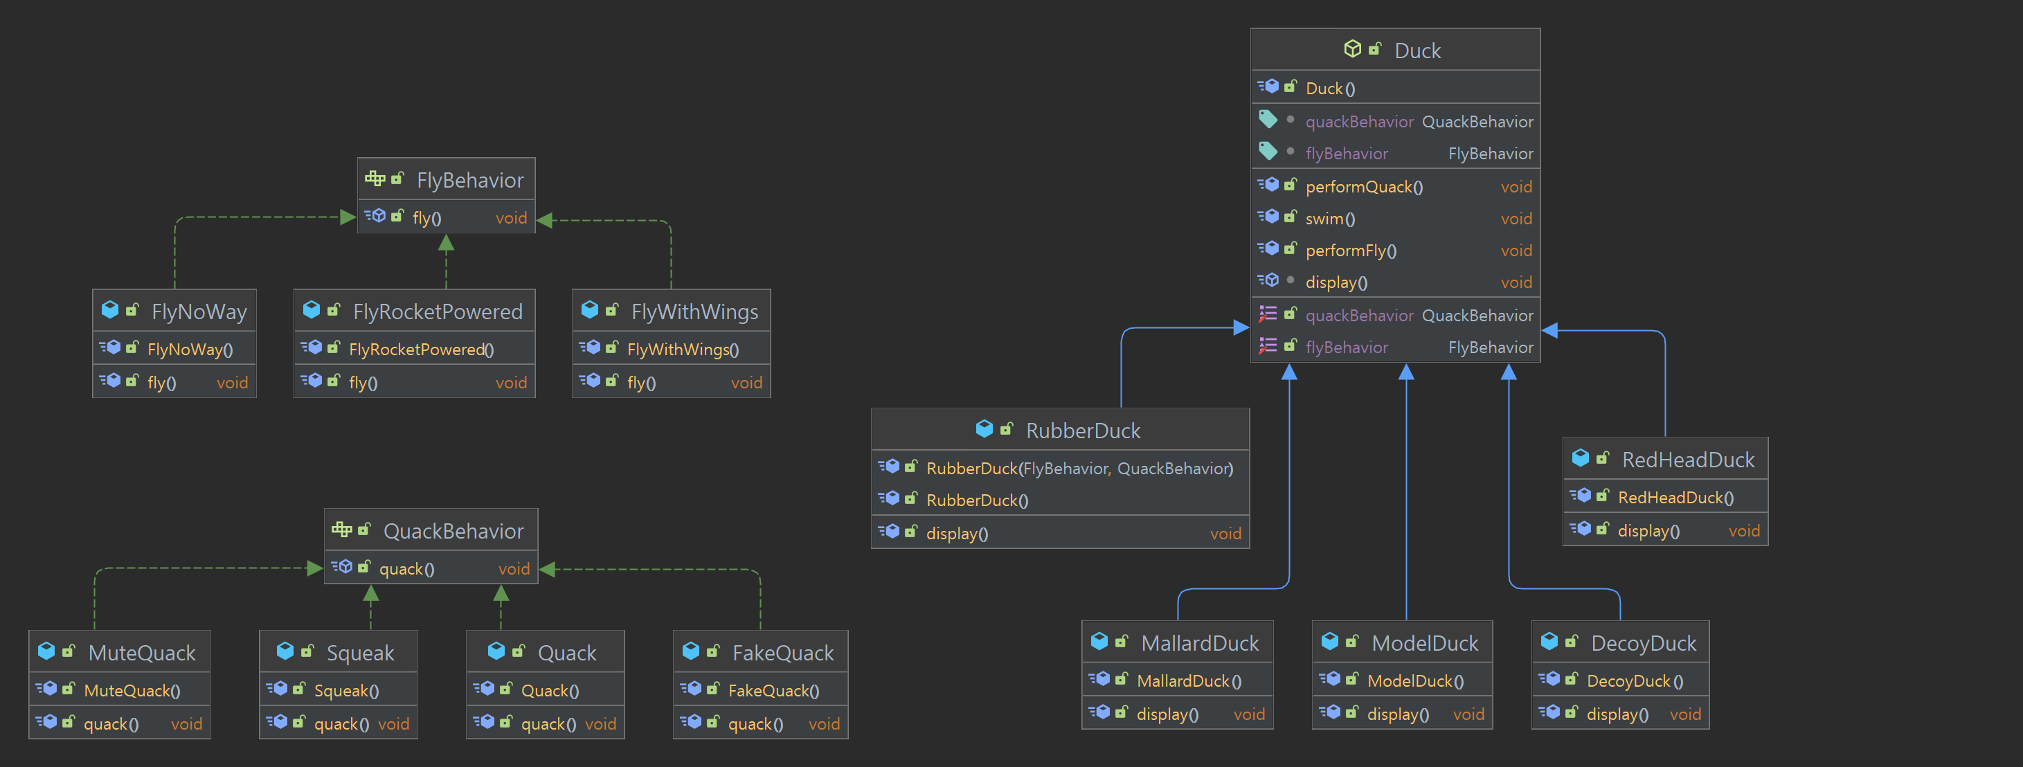
Task: Click the QuackBehavior interface icon
Action: pos(341,530)
